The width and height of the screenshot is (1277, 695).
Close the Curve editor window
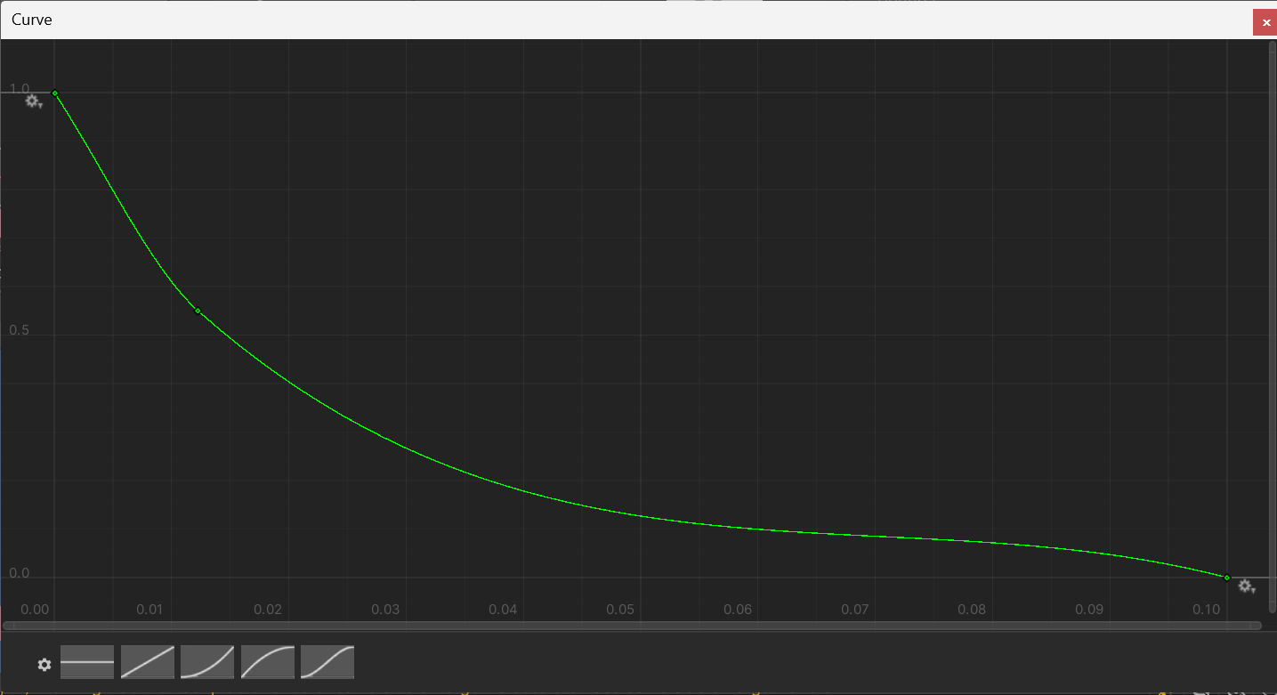(1265, 22)
